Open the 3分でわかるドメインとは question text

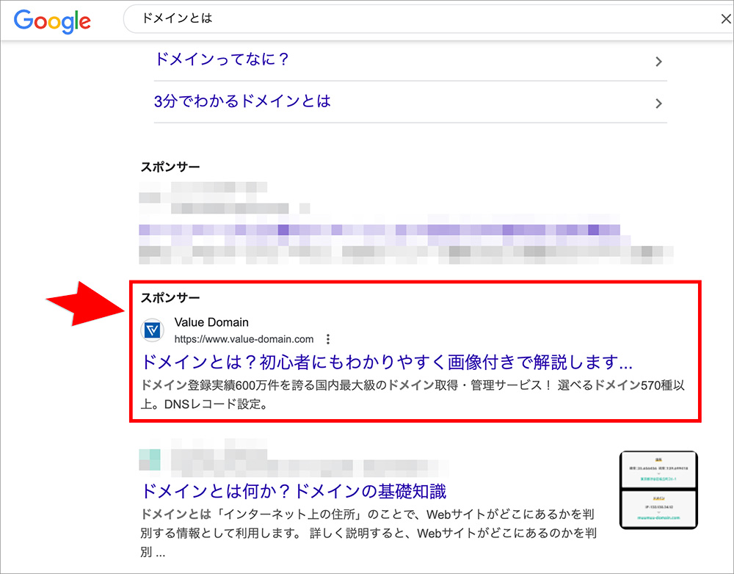pos(242,101)
